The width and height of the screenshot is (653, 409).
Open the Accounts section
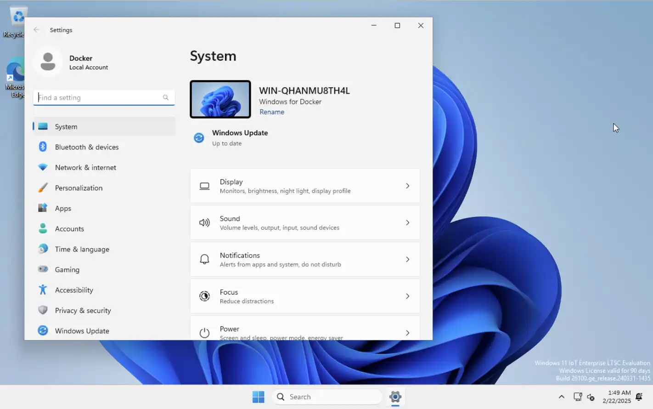(69, 229)
